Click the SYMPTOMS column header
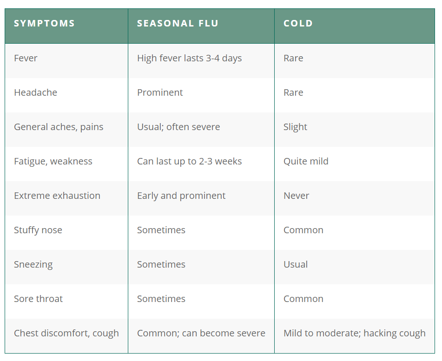Screen dimensions: 442x361 tap(44, 24)
